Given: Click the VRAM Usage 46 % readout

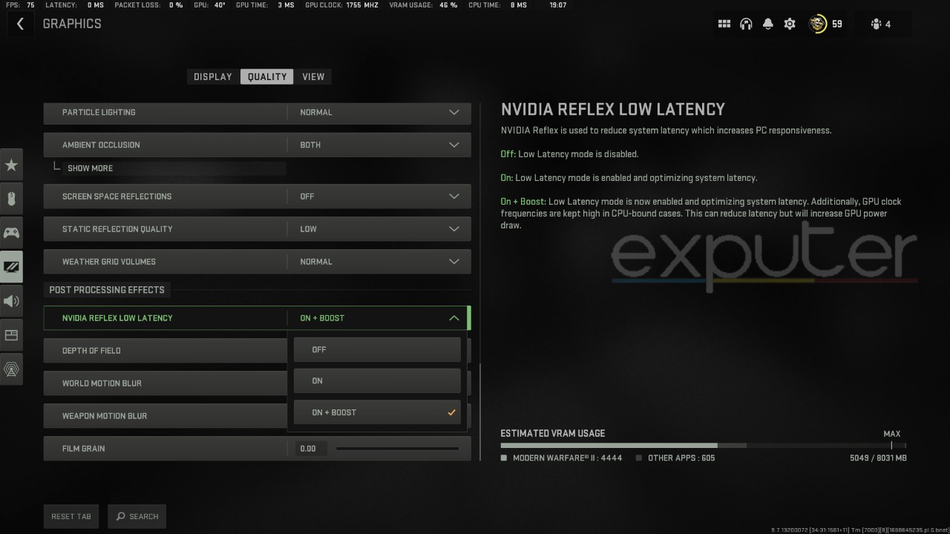Looking at the screenshot, I should tap(423, 5).
